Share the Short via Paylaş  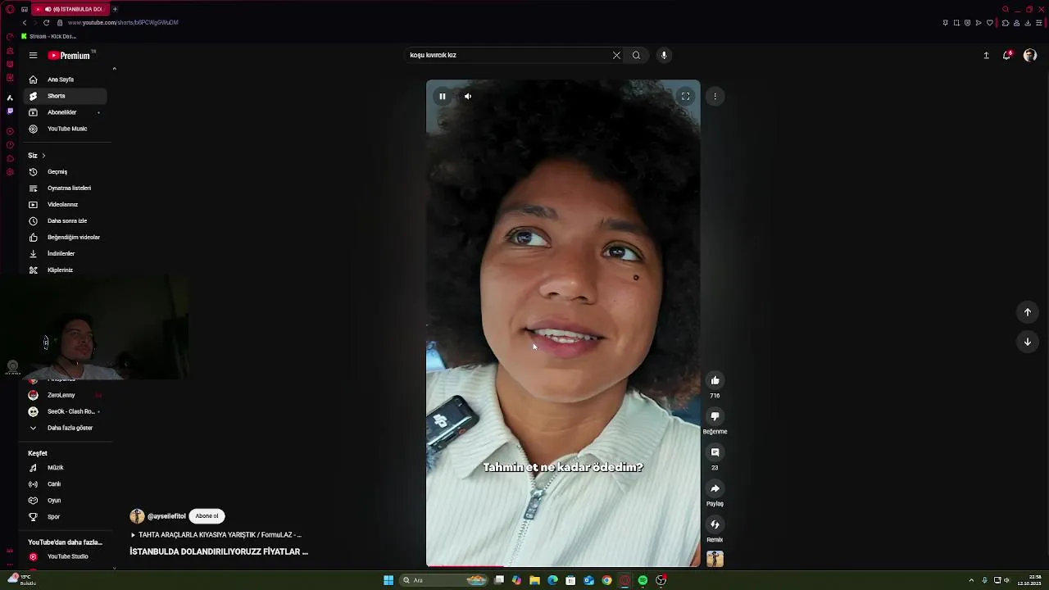pos(715,488)
